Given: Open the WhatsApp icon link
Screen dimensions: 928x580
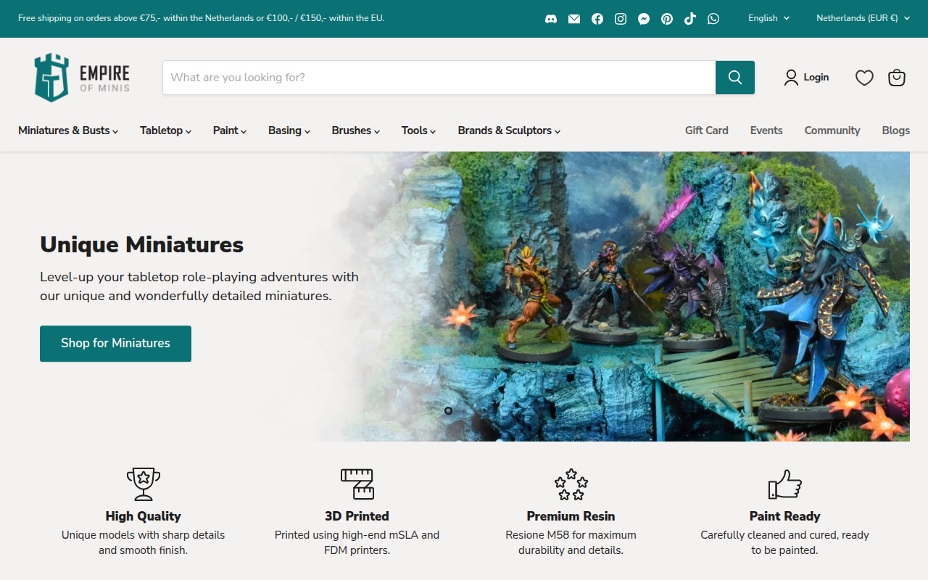Looking at the screenshot, I should tap(713, 19).
